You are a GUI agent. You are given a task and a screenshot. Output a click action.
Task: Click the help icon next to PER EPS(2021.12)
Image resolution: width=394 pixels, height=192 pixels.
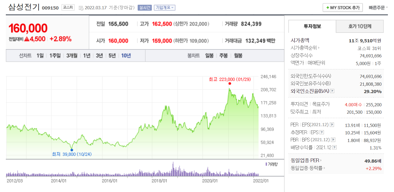[332, 125]
